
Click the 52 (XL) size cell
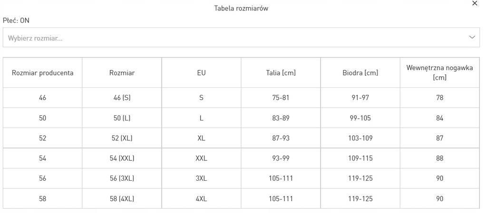122,138
